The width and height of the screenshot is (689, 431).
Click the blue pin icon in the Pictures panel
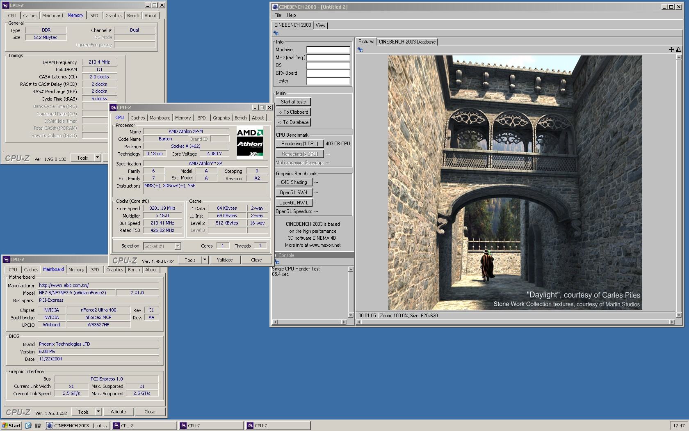point(360,50)
